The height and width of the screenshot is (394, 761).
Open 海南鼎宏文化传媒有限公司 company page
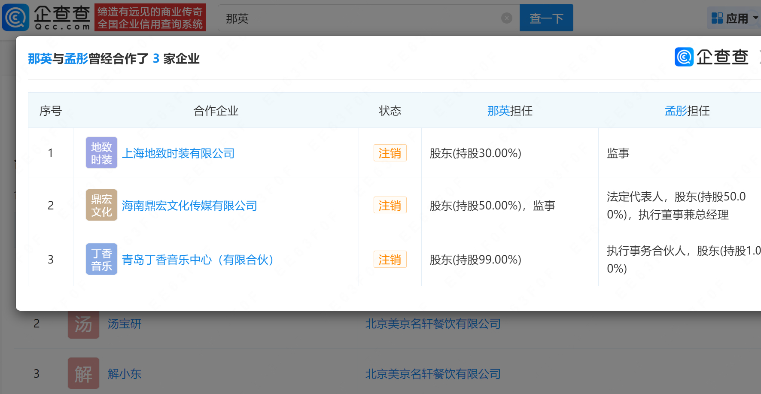click(x=189, y=206)
